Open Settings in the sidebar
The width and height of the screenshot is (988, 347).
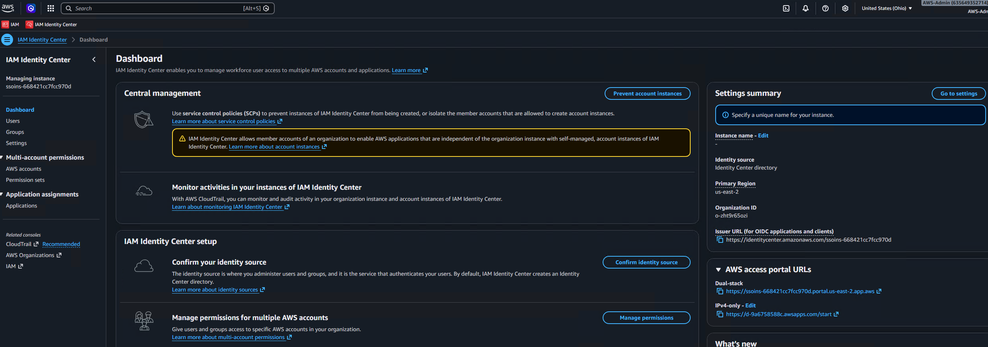pos(16,143)
